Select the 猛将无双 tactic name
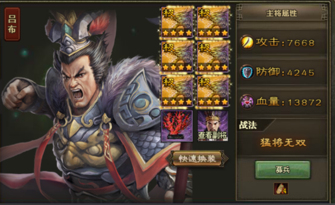Viewport: 335px width, 205px height. 283,143
